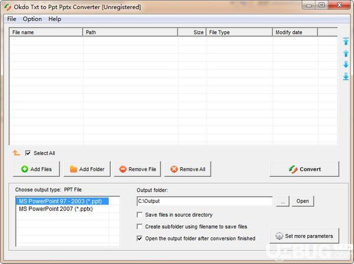The height and width of the screenshot is (264, 354).
Task: Sort by Modify date column header
Action: click(295, 32)
